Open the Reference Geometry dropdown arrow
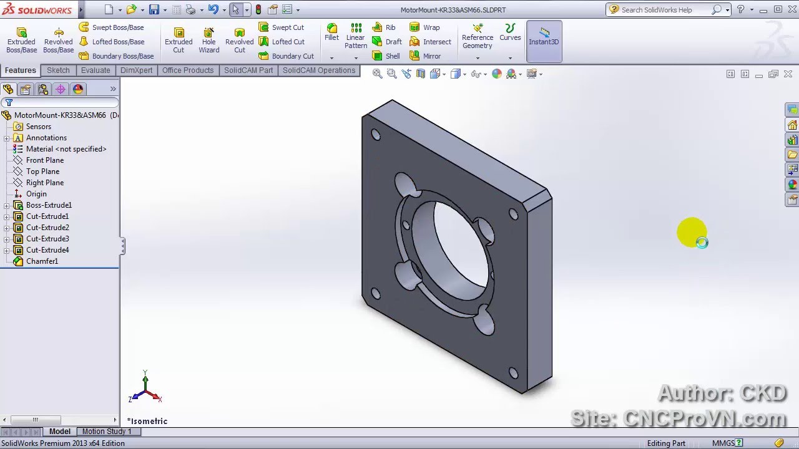 [x=478, y=58]
